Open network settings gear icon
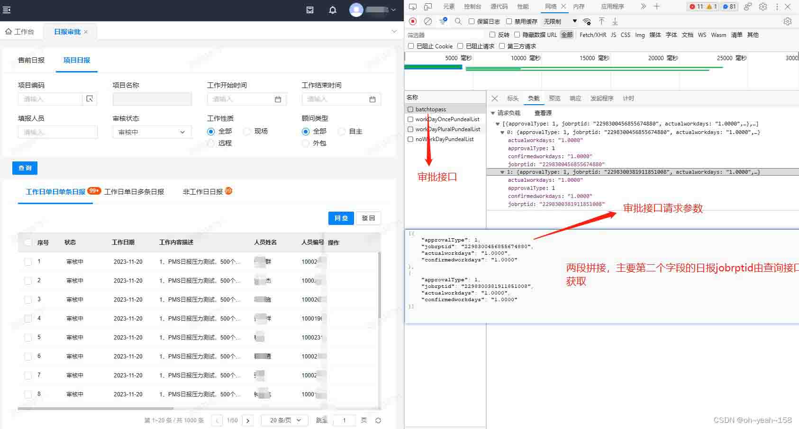799x429 pixels. tap(788, 21)
